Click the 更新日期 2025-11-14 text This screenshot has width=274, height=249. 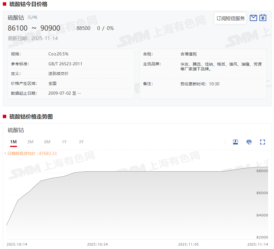coord(33,38)
